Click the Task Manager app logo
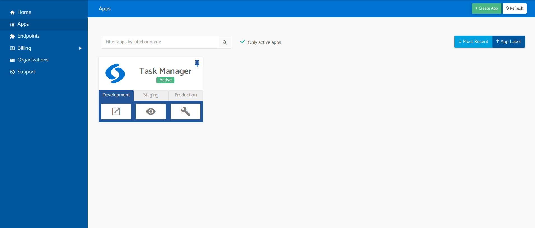The image size is (535, 228). tap(115, 73)
